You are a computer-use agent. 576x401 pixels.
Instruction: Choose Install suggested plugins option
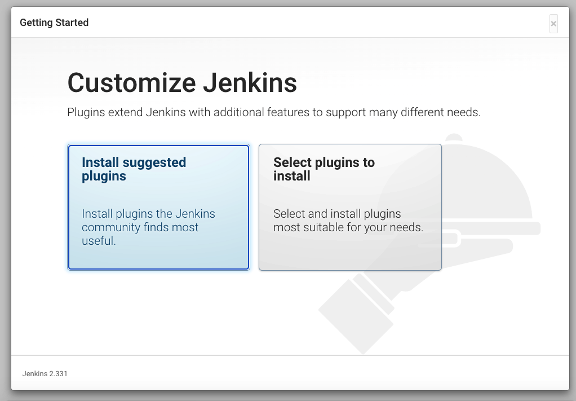click(158, 208)
